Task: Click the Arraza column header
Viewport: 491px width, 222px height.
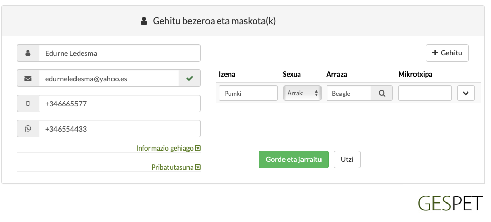Action: point(336,74)
